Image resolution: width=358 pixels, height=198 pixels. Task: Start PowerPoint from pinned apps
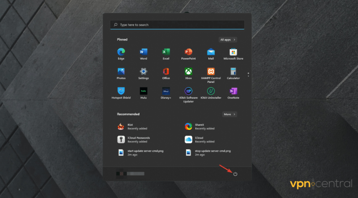(x=188, y=52)
